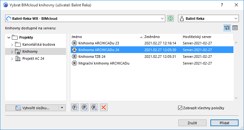Image resolution: width=244 pixels, height=130 pixels.
Task: Refresh the BIMcloud server connection
Action: click(171, 19)
